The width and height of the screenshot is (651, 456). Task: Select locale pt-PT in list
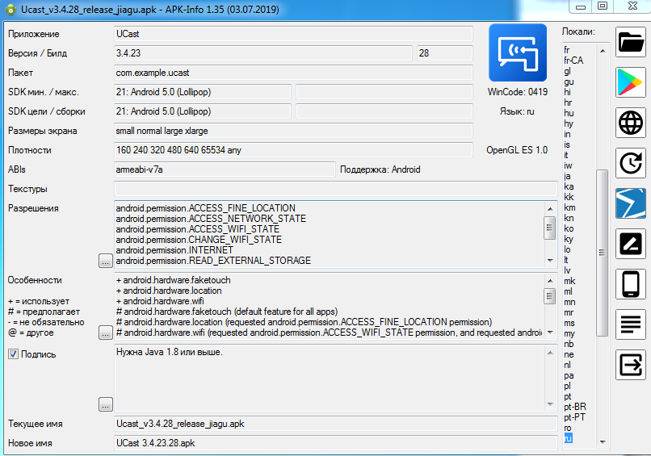tap(574, 417)
